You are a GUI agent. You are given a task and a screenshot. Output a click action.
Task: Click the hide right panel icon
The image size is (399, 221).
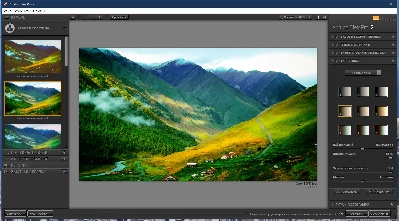coord(324,17)
